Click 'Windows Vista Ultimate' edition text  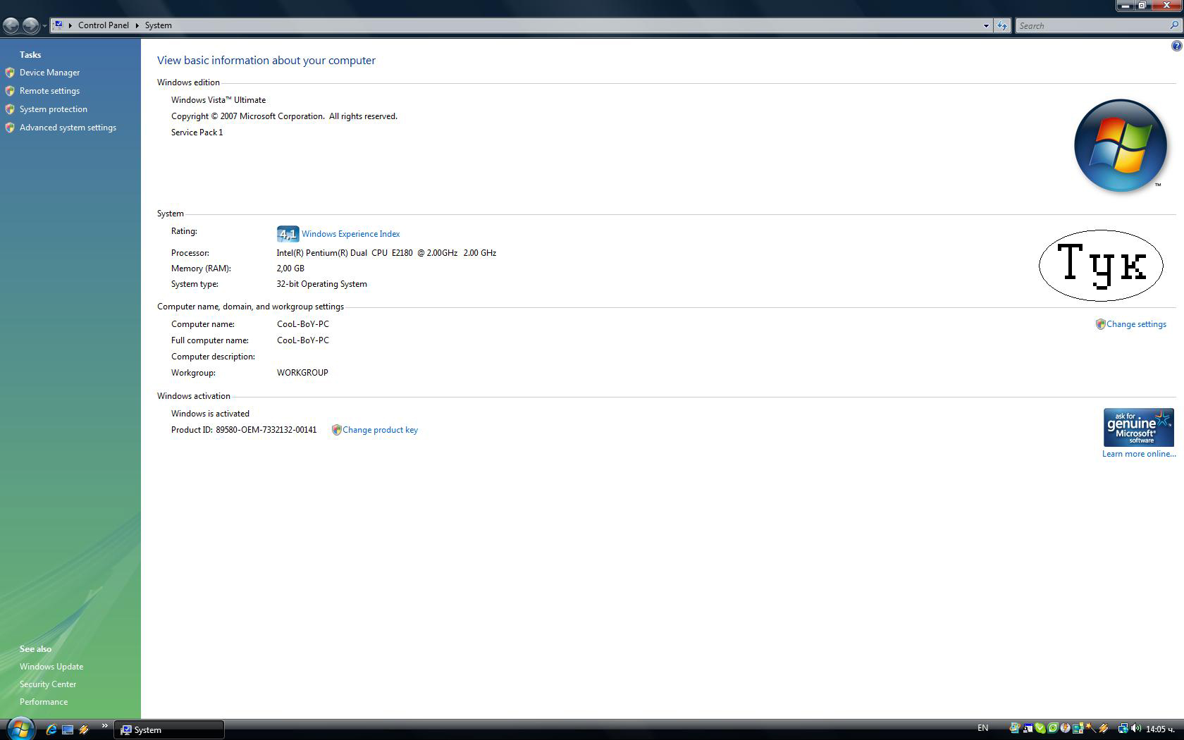(218, 100)
